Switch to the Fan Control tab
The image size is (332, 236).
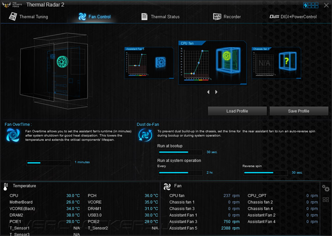click(95, 17)
